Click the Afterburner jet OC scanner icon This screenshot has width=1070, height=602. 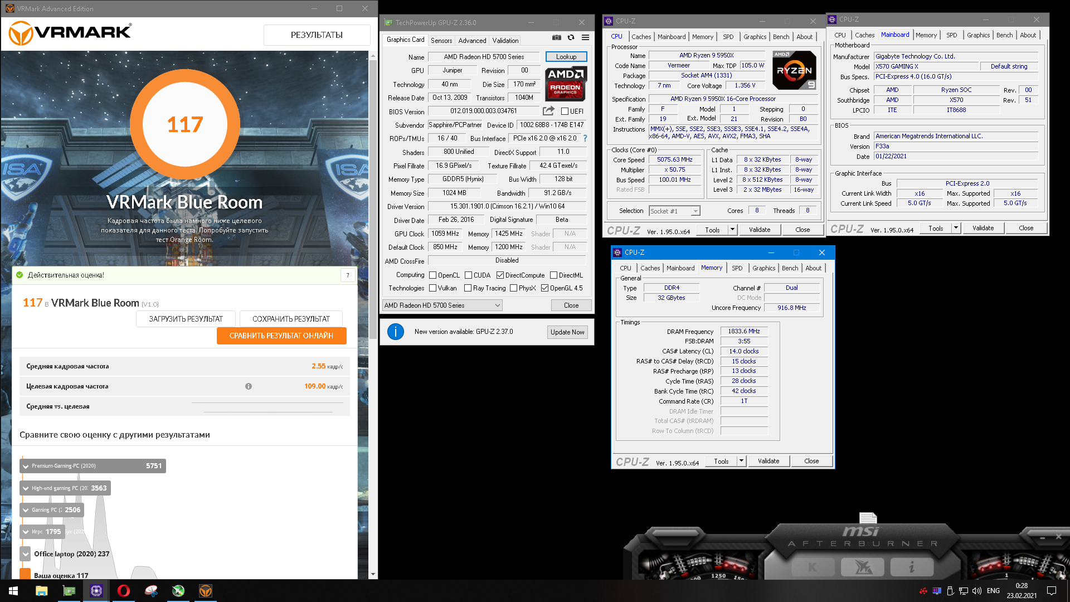point(863,567)
